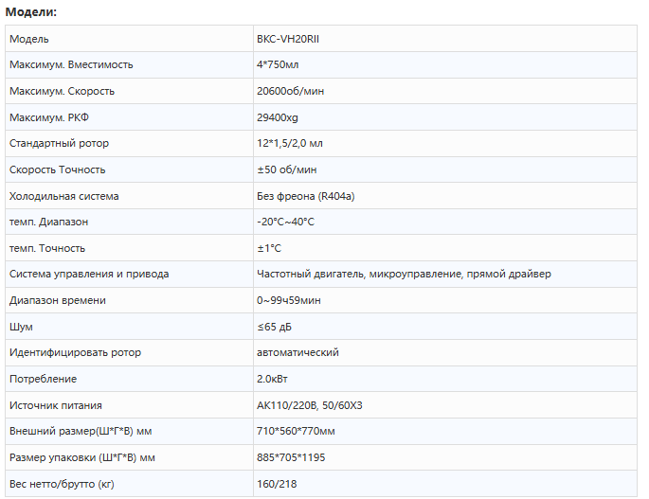Click the "Стандартный ротор" label

pyautogui.click(x=59, y=144)
